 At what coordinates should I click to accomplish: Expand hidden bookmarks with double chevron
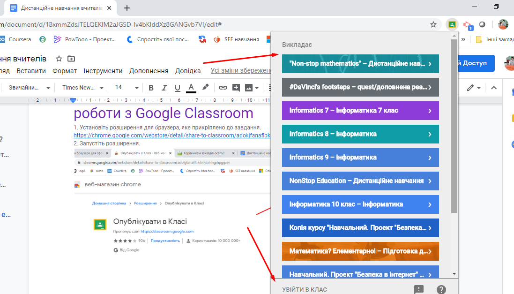(x=463, y=39)
